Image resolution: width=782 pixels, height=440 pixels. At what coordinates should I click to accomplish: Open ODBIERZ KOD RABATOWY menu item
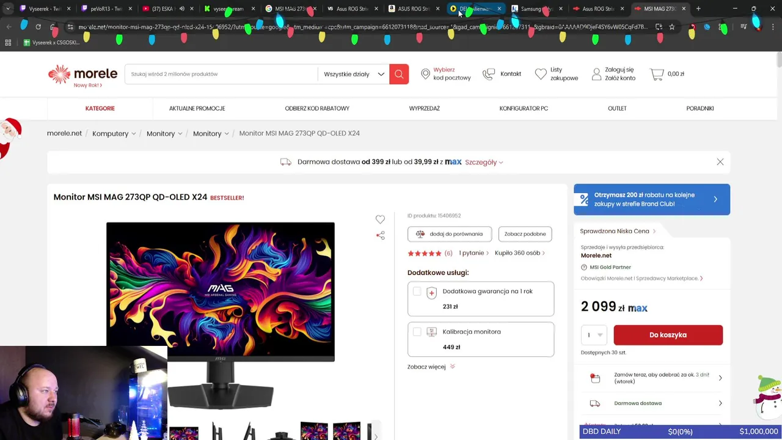(317, 108)
